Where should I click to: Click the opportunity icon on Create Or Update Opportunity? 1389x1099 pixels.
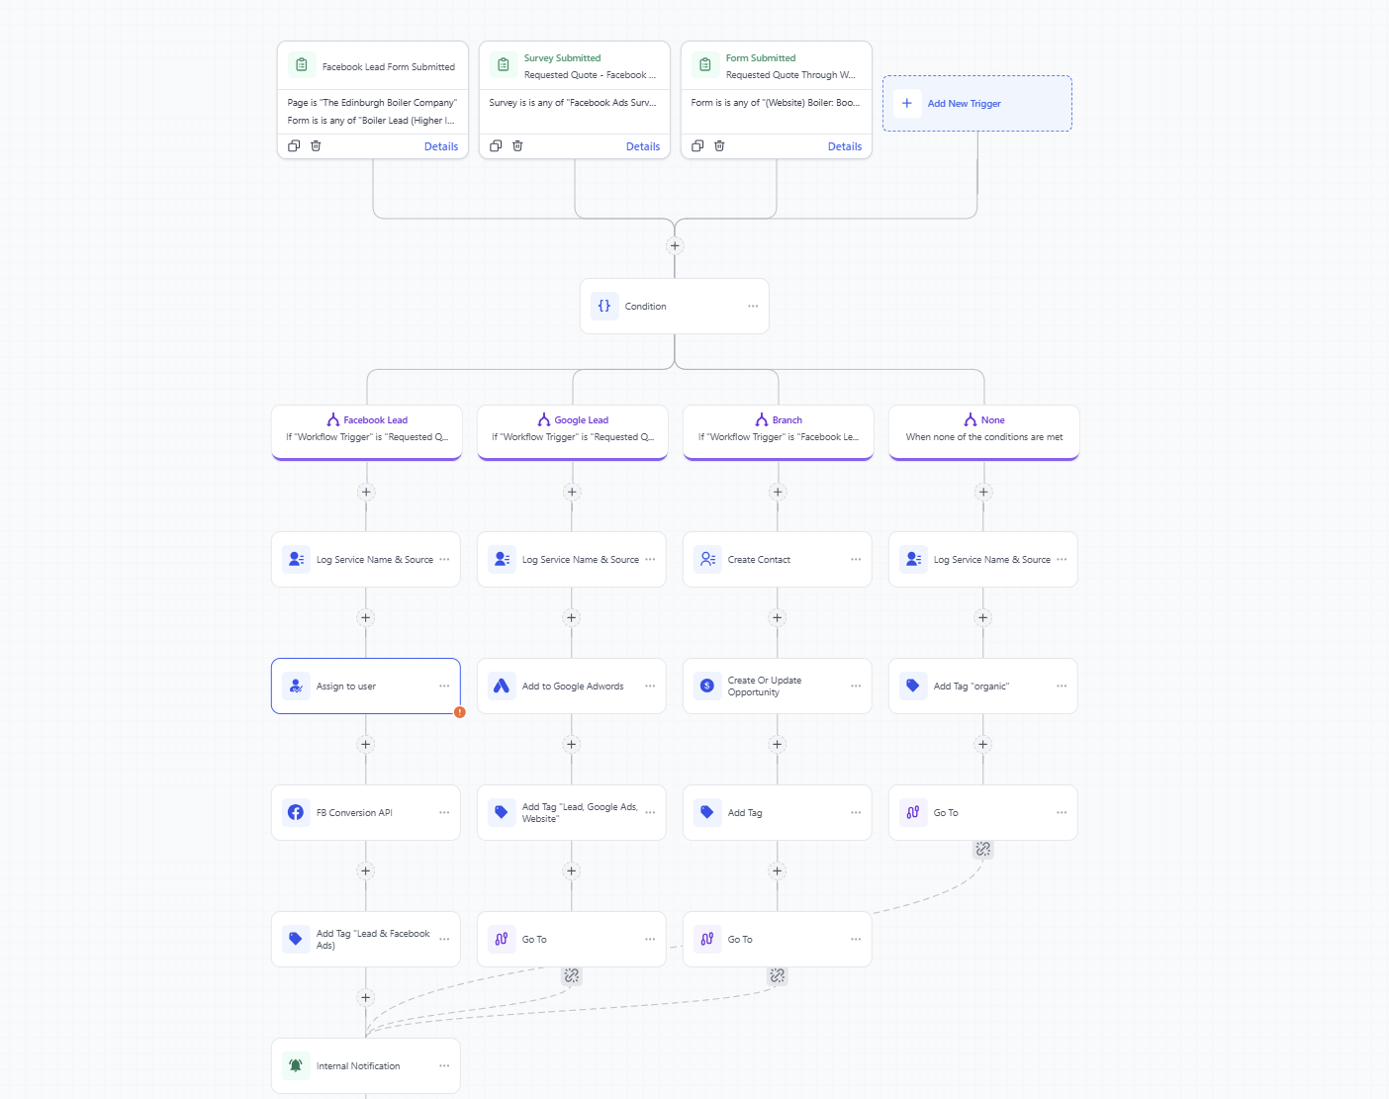706,686
